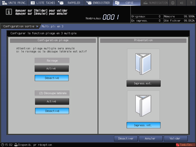This screenshot has height=147, width=196.
Task: Click the printer tray icon near Disponib.
Action: click(x=16, y=145)
